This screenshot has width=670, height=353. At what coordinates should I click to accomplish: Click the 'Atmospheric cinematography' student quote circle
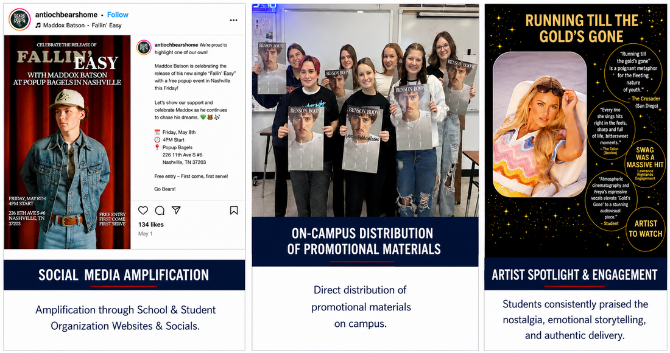610,201
